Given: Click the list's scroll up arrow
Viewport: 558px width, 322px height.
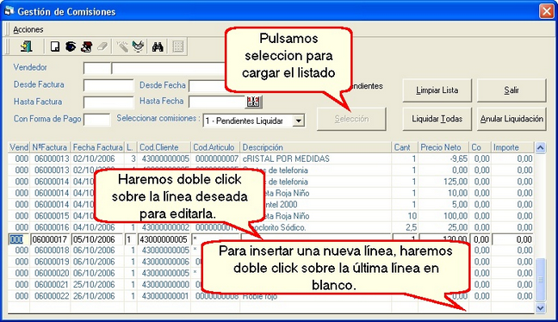Looking at the screenshot, I should [540, 148].
